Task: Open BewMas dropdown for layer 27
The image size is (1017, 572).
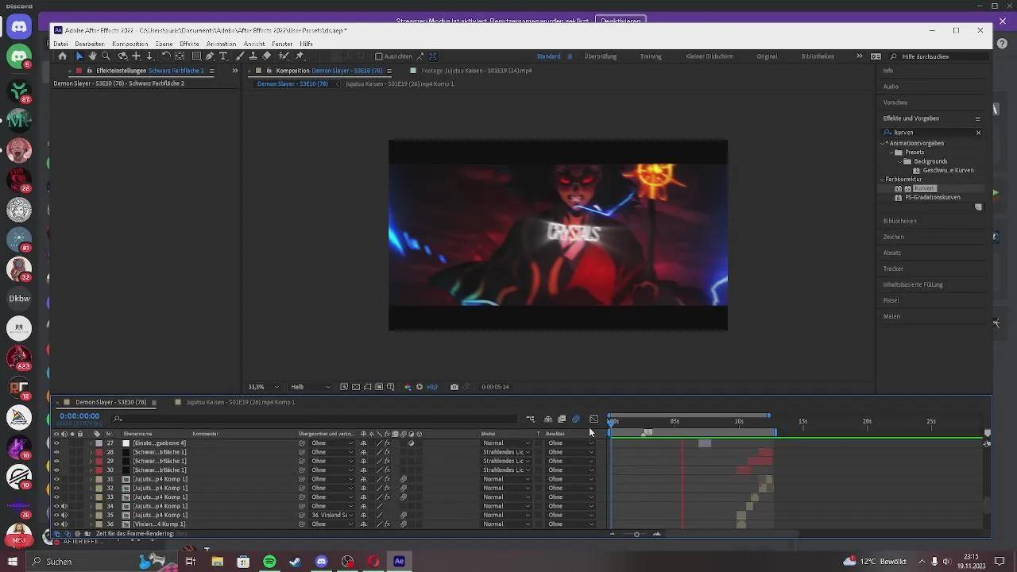Action: tap(571, 443)
